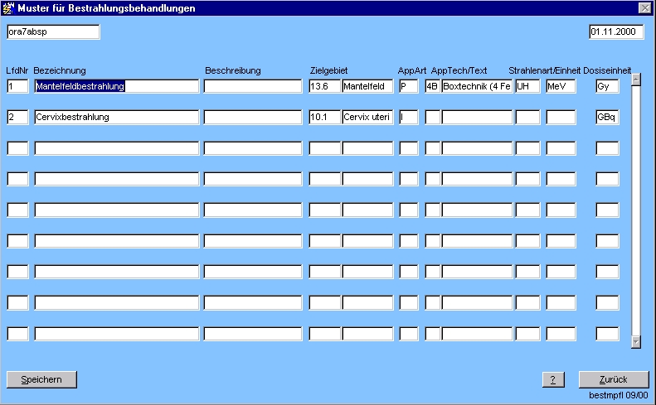This screenshot has height=405, width=656.
Task: Click the scrollbar up arrow
Action: click(636, 80)
